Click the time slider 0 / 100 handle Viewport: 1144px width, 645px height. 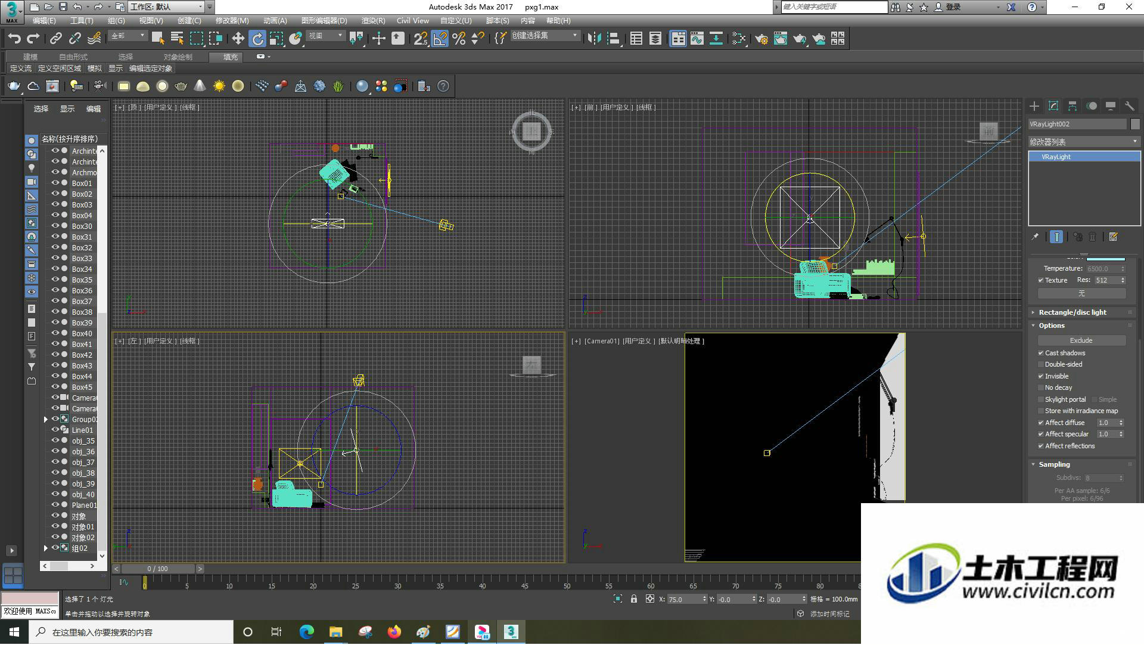[158, 569]
